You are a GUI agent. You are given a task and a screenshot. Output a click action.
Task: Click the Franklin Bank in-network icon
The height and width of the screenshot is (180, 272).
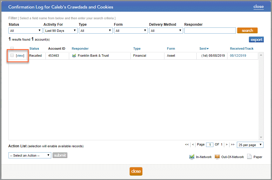coord(74,56)
